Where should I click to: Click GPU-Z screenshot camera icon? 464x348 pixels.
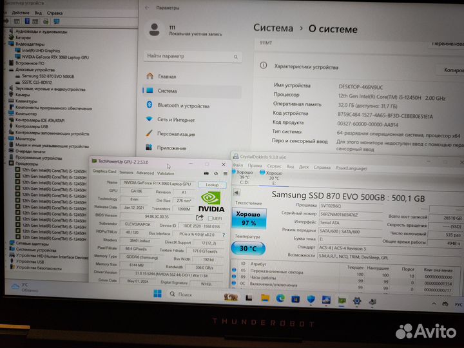206,173
